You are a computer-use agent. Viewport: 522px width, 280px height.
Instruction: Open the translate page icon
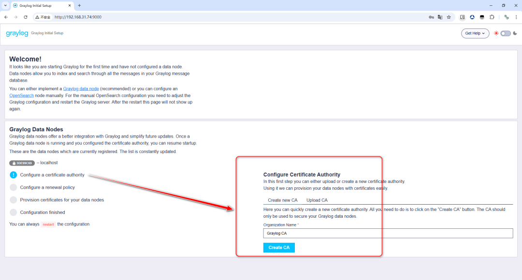tap(440, 17)
